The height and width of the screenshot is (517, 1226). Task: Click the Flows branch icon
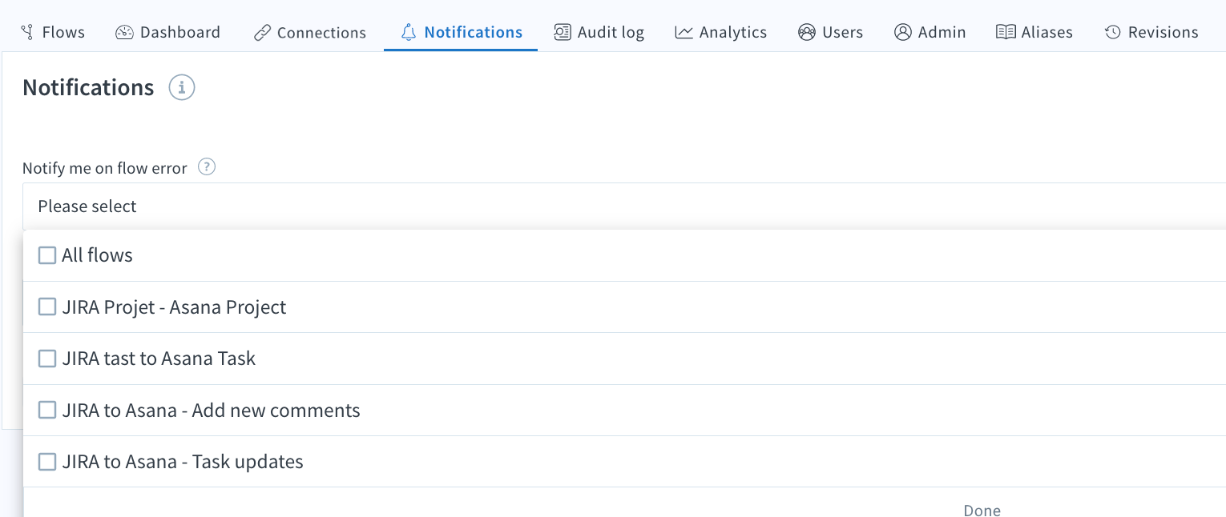pyautogui.click(x=27, y=33)
